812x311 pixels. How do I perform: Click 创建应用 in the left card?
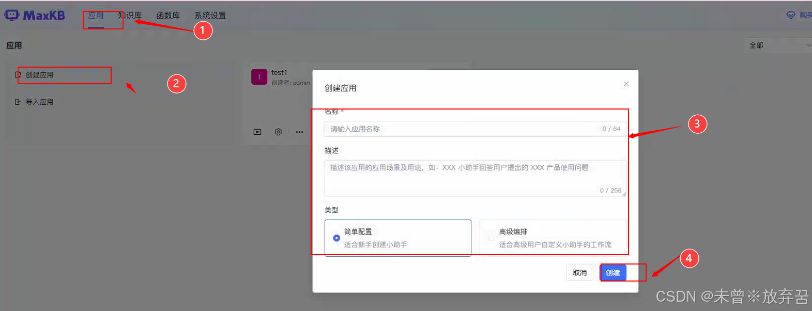point(40,75)
